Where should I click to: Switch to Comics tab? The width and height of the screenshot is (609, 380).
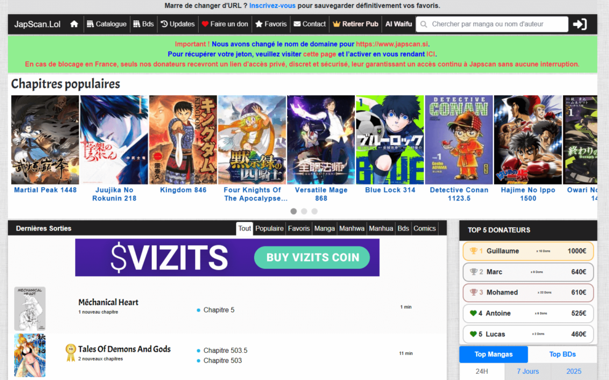point(424,229)
